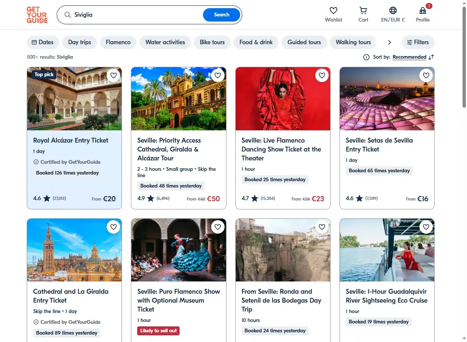Open Seville: Live Flamenco Dancing Show title
The image size is (467, 342).
tap(281, 149)
